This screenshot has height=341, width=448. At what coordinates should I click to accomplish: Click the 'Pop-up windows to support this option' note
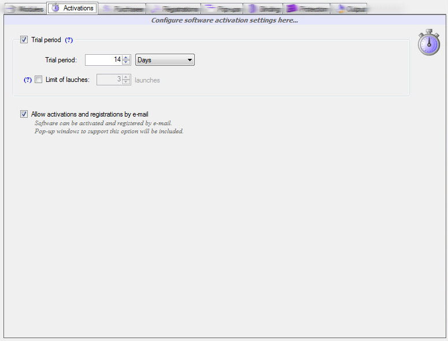(109, 131)
